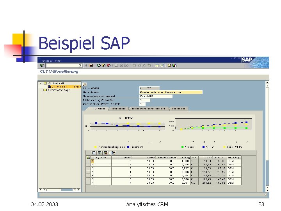Click the green Enter checkmark icon

coord(42,66)
